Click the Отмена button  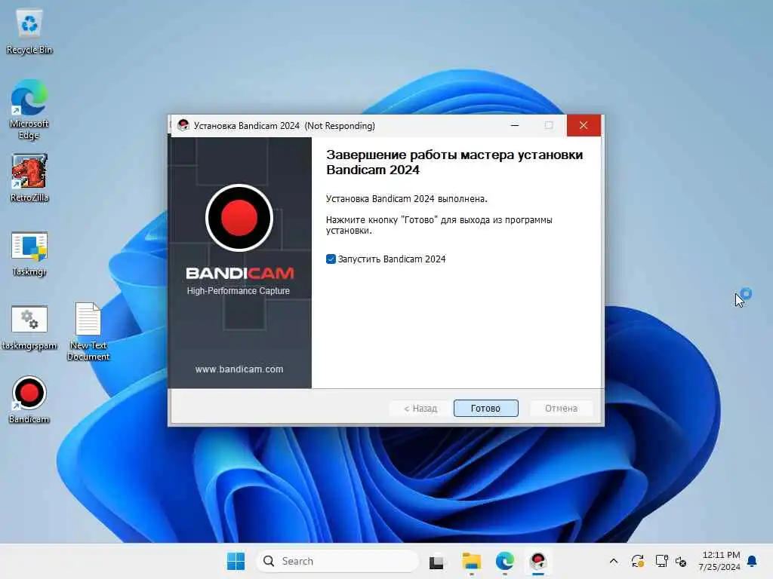(561, 408)
